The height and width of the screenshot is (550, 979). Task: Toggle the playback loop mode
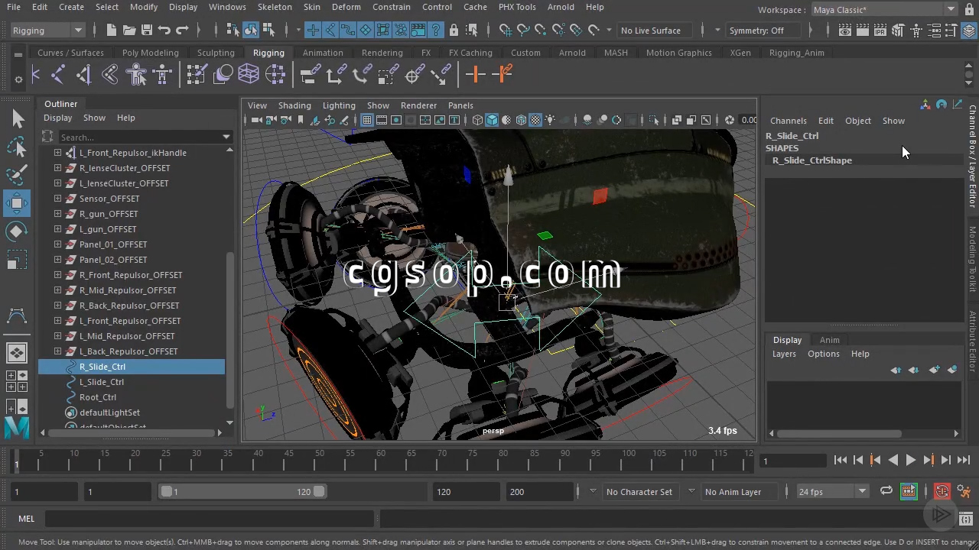click(x=886, y=491)
